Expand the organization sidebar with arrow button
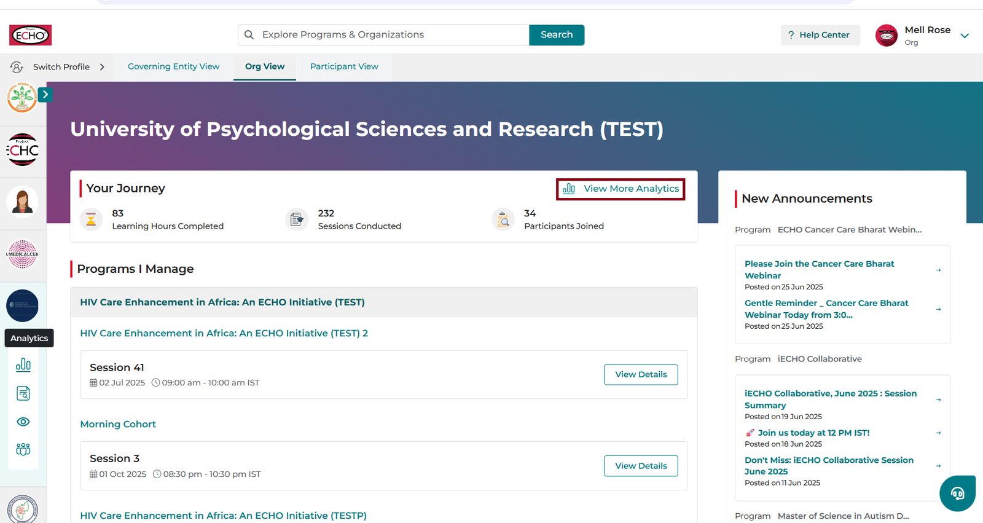The height and width of the screenshot is (523, 983). click(45, 95)
